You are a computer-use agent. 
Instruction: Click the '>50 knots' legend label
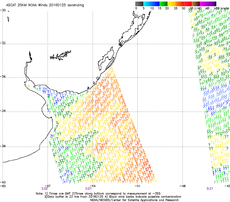(x=221, y=8)
